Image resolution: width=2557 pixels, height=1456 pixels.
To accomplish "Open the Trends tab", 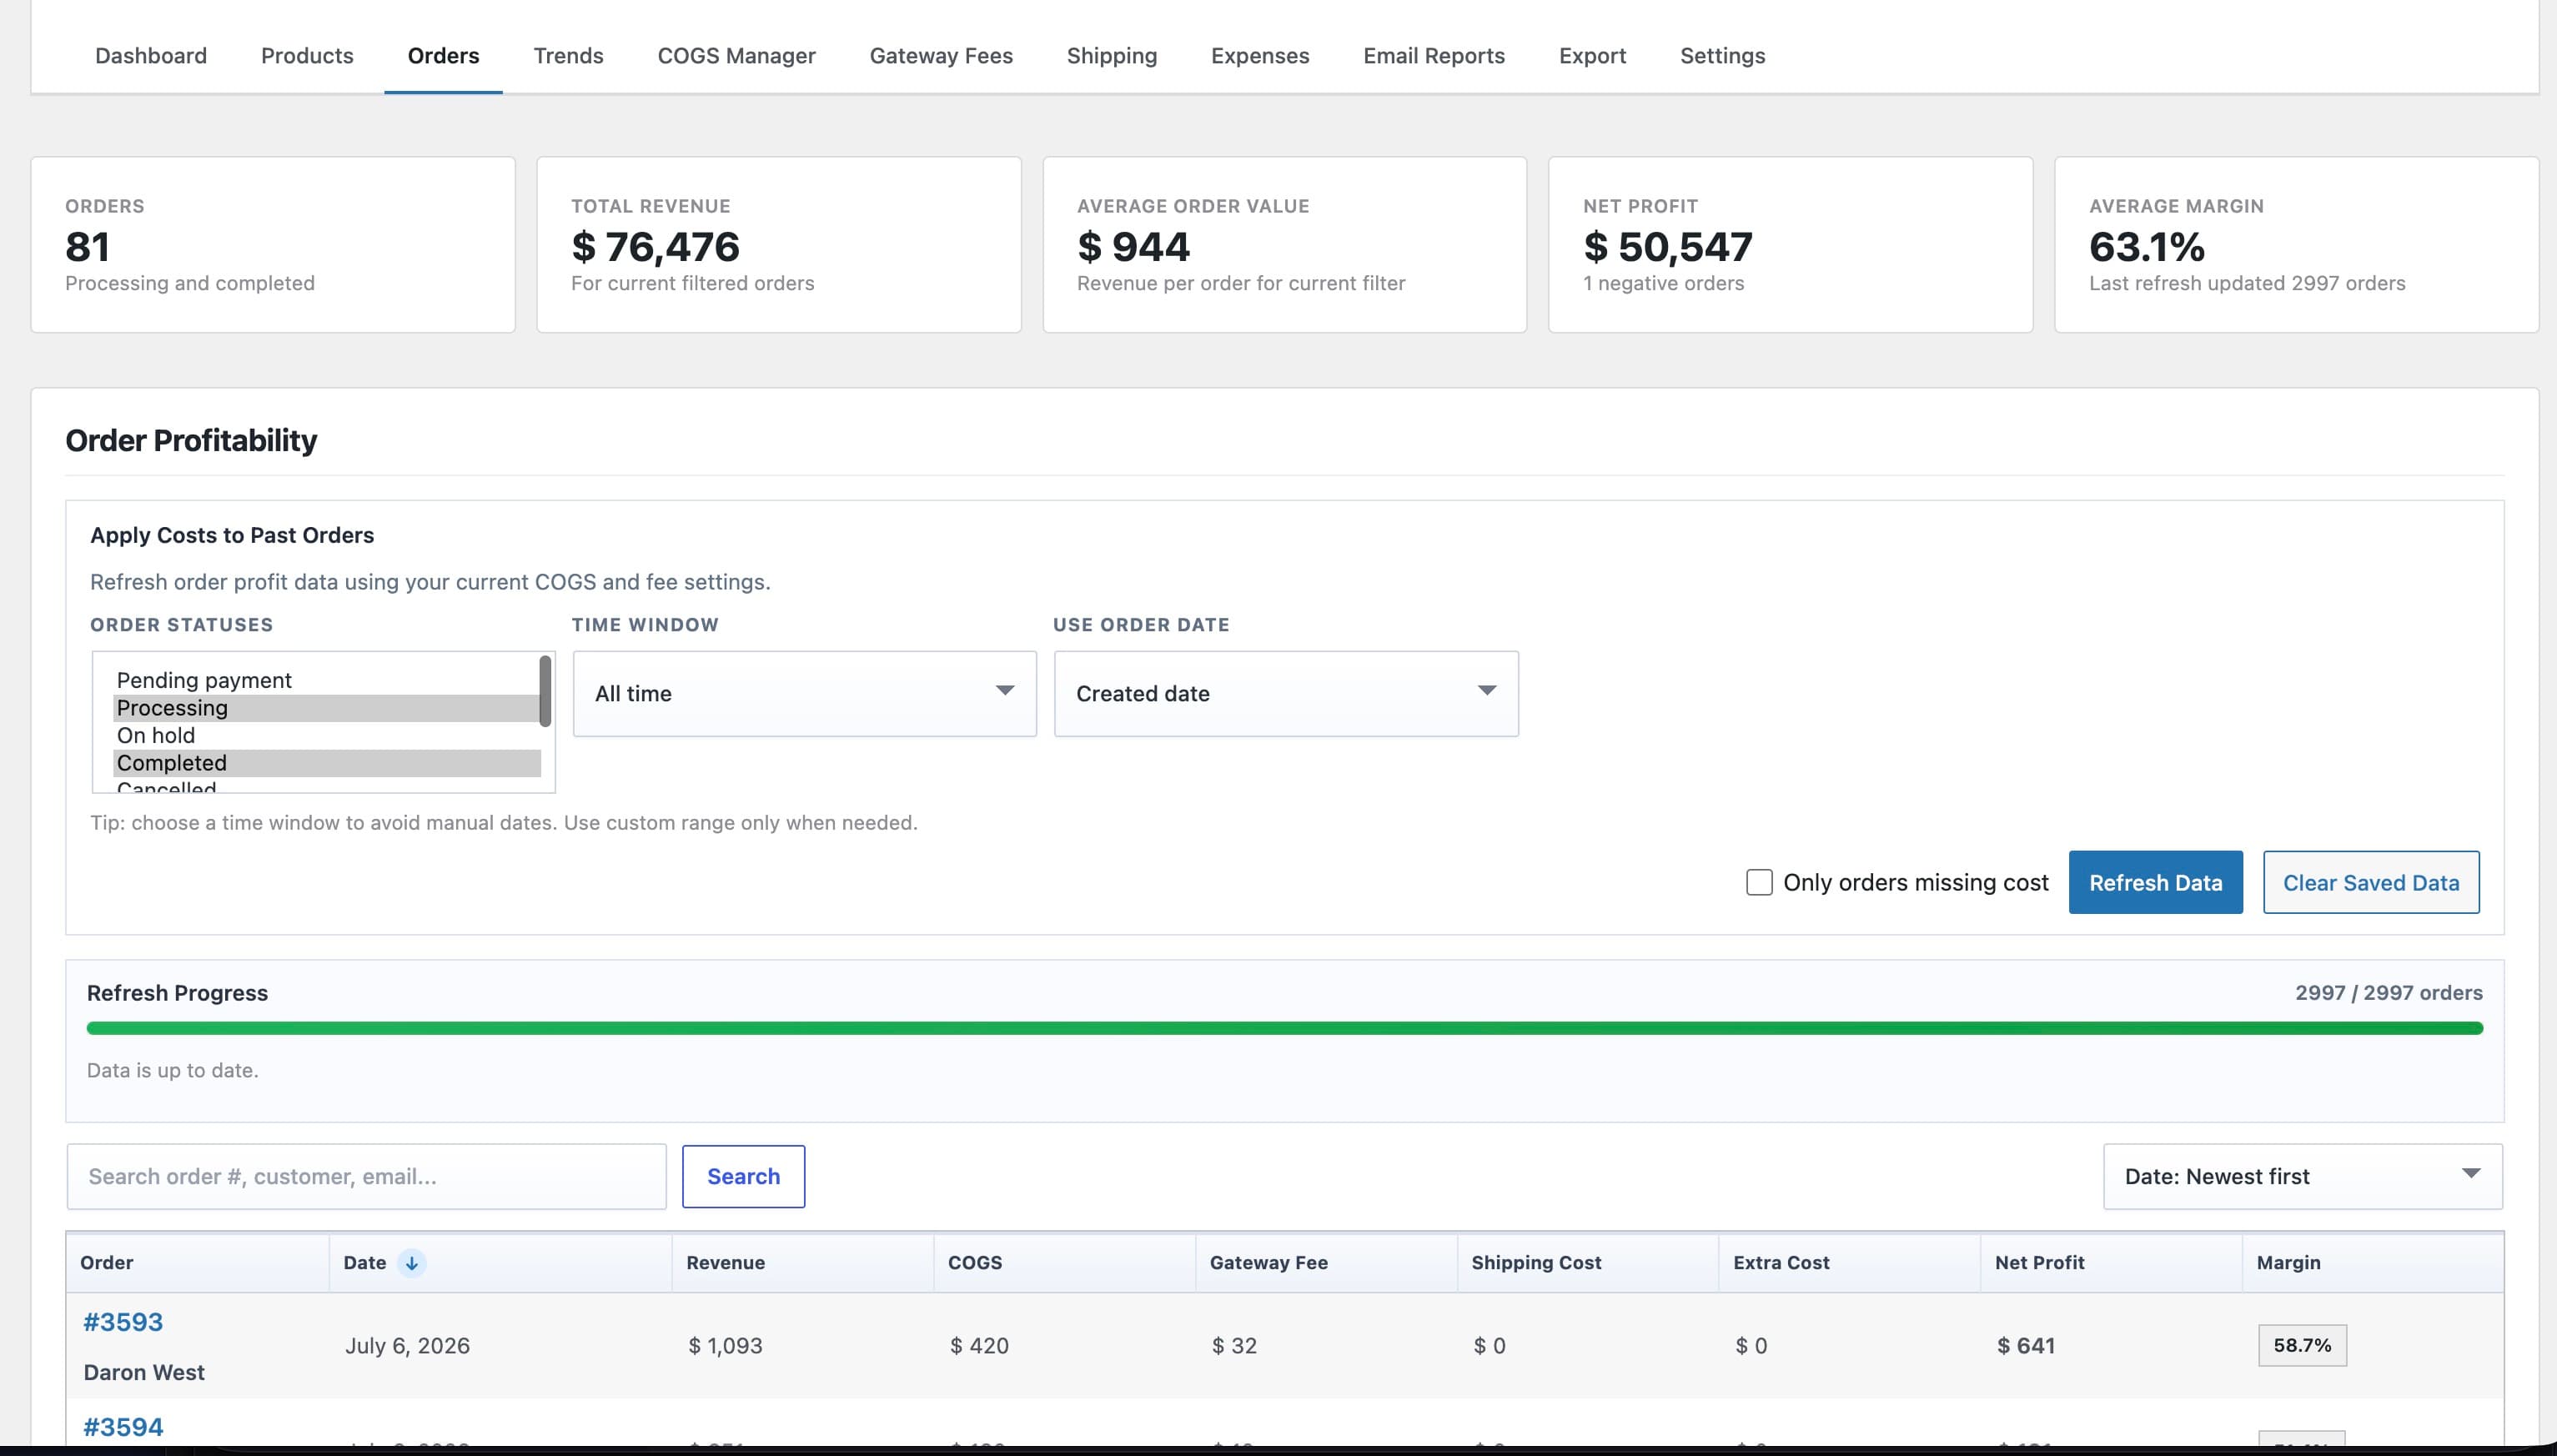I will 568,56.
